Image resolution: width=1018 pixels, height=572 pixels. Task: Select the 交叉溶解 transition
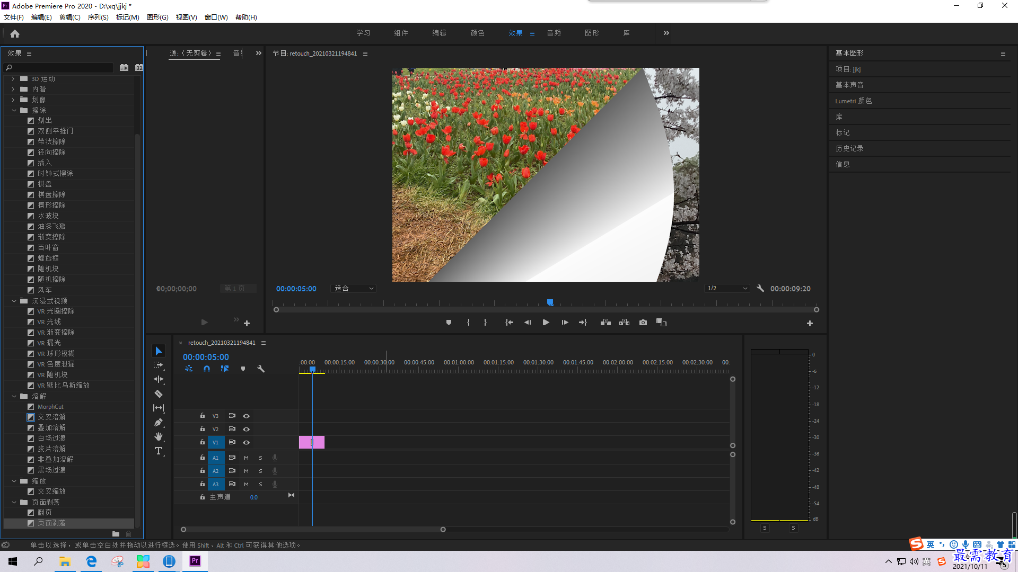[x=51, y=417]
